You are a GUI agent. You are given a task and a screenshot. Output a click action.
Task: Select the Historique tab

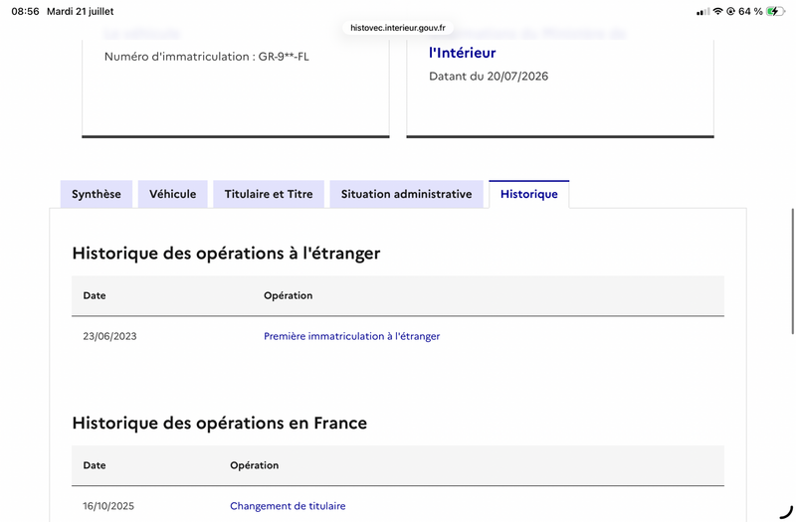[529, 194]
